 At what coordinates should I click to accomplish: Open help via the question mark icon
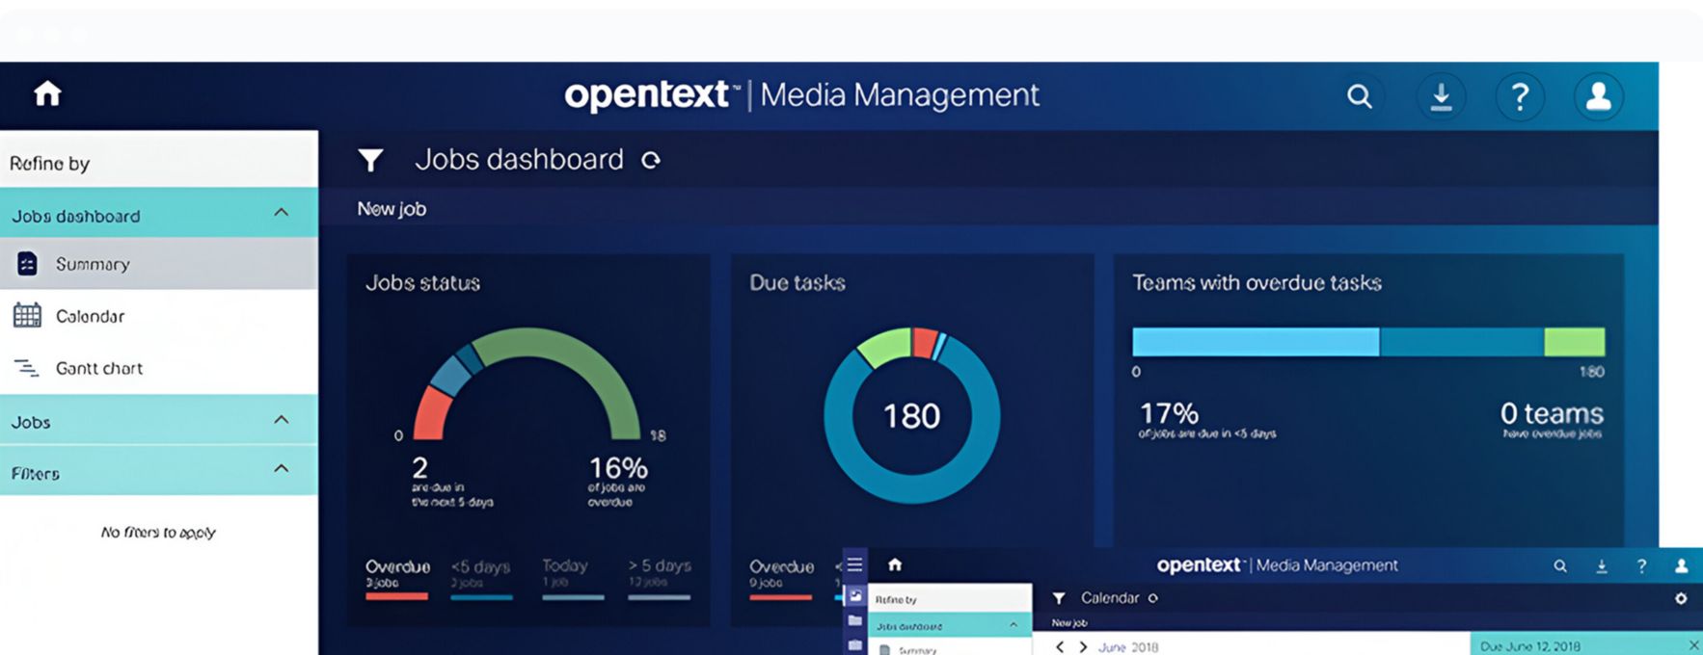1520,96
